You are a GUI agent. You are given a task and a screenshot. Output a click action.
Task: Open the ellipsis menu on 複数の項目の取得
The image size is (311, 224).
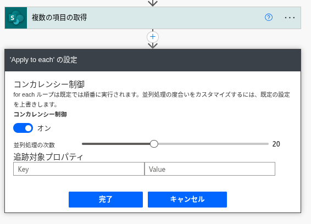point(290,18)
